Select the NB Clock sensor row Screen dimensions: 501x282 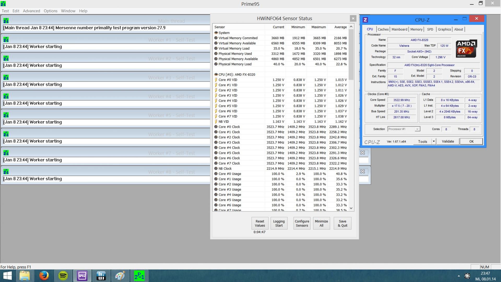281,169
